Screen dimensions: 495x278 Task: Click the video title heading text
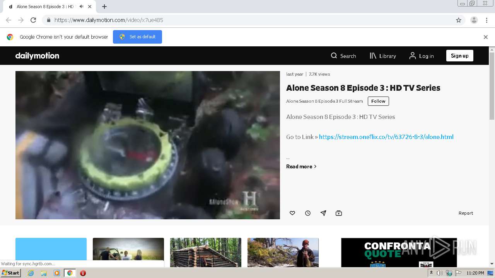click(363, 88)
